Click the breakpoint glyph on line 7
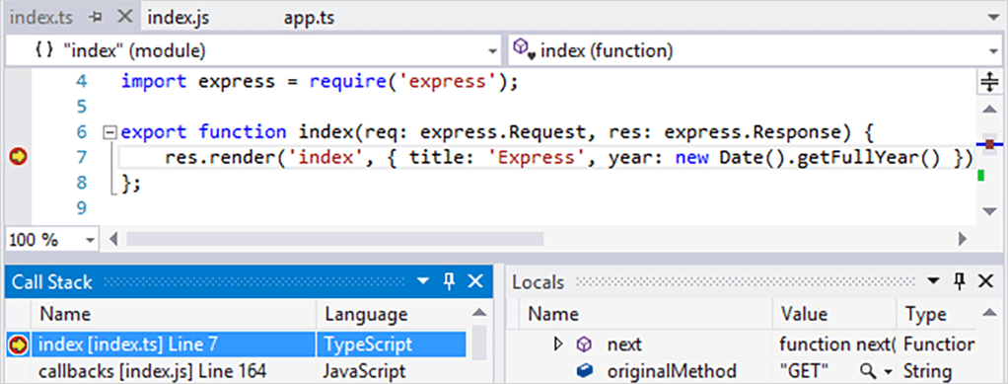1008x384 pixels. click(19, 157)
